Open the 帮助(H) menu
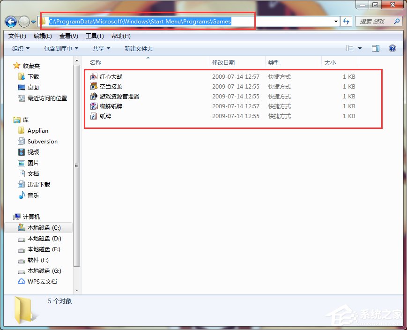Viewport: 407px width, 330px height. (121, 36)
